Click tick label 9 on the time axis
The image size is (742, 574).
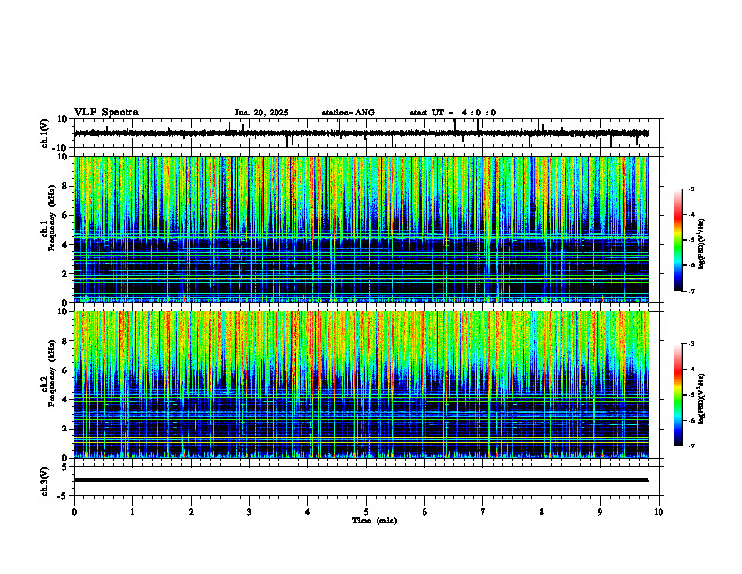click(x=600, y=512)
